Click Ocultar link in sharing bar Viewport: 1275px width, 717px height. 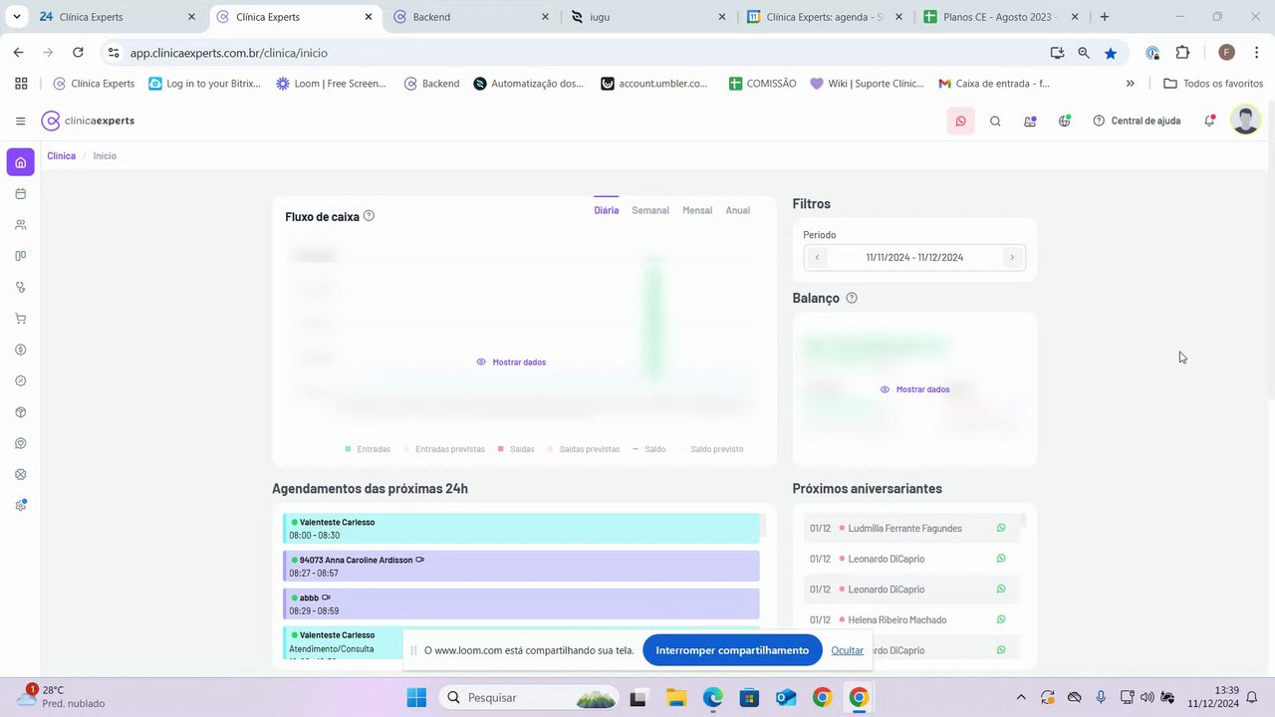tap(847, 650)
